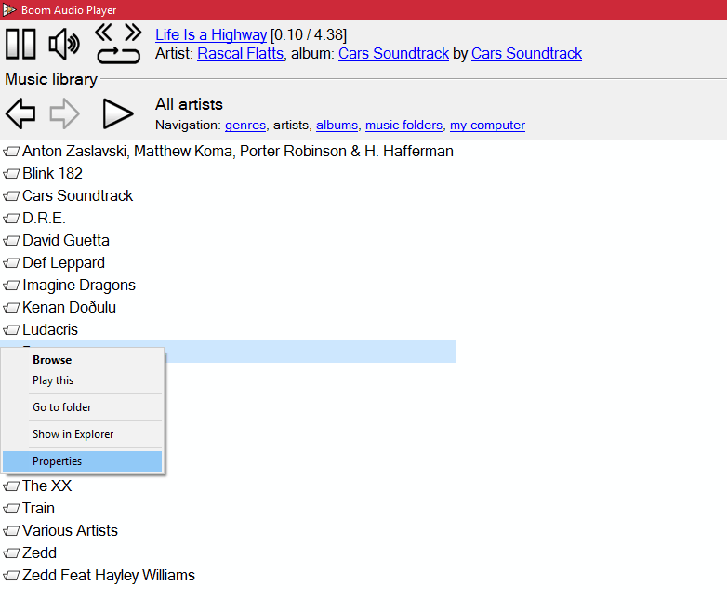Click the folder icon beside Train
Viewport: 727px width, 612px height.
(11, 509)
